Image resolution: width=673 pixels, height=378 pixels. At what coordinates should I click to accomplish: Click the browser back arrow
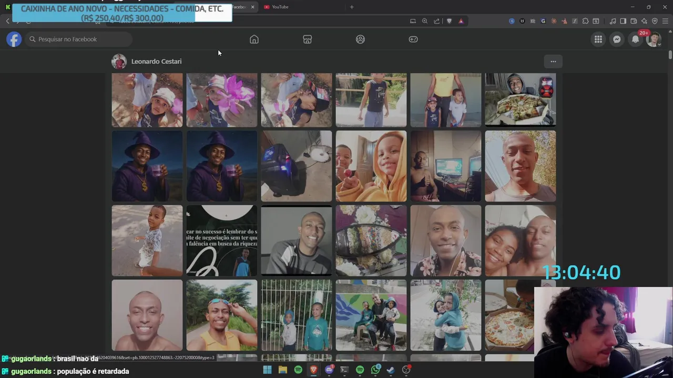click(x=8, y=21)
